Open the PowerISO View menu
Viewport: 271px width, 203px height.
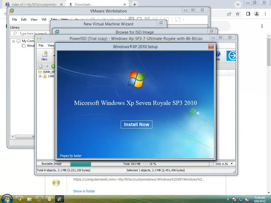(51, 45)
